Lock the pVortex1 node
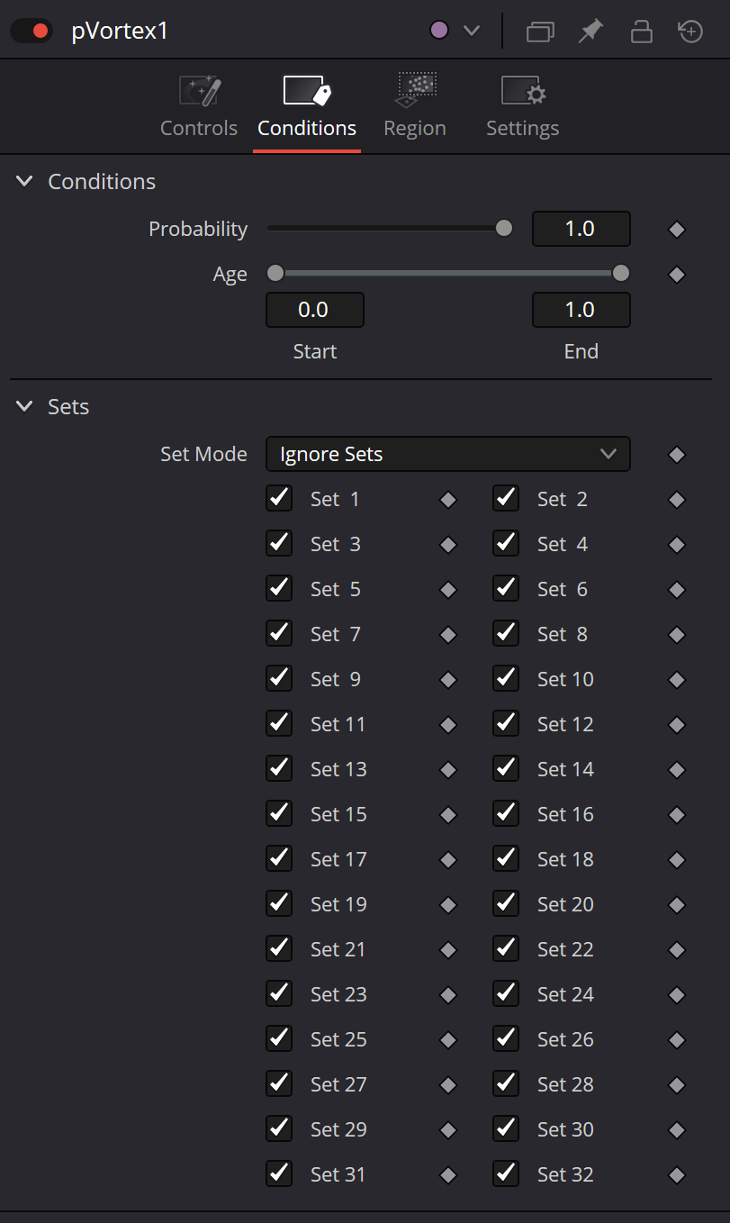Screen dimensions: 730x1223 [641, 32]
